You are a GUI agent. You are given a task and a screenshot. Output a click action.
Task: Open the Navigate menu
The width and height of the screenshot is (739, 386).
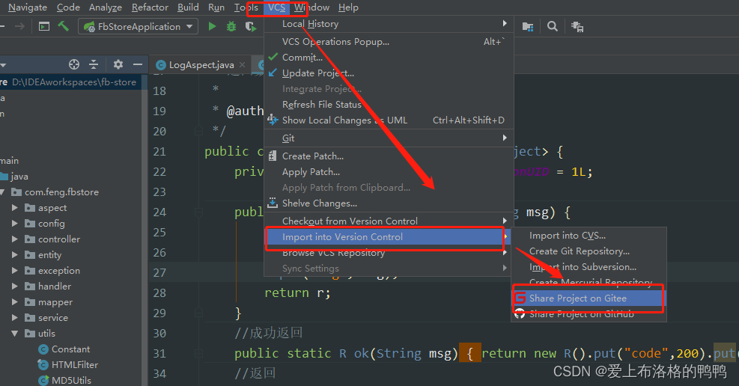(28, 7)
